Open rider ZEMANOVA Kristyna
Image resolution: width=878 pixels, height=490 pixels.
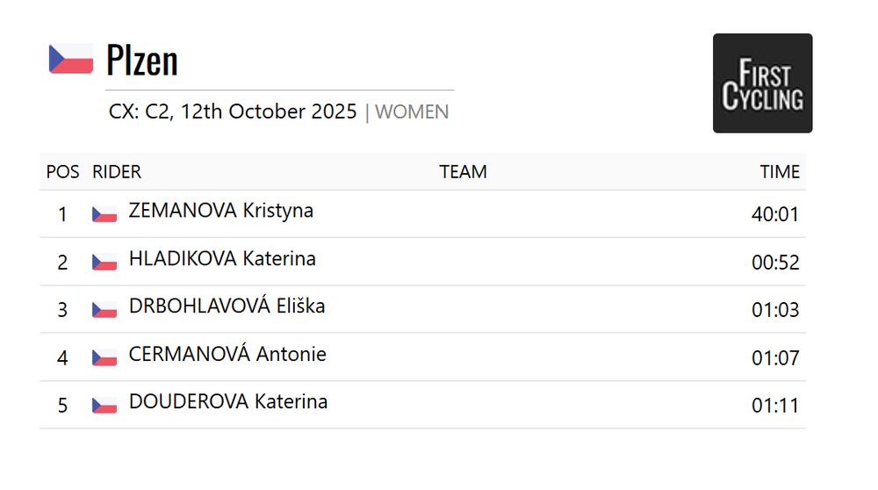click(220, 211)
